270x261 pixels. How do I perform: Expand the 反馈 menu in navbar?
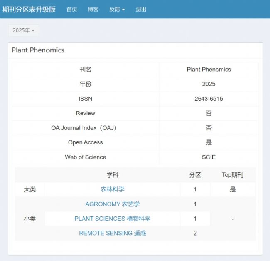coord(117,9)
